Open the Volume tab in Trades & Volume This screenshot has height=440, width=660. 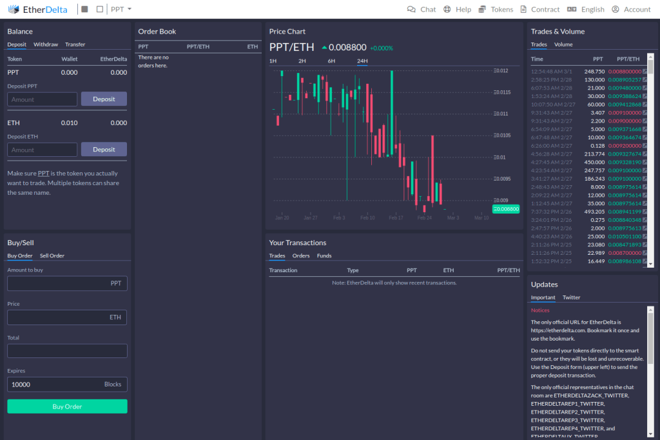[x=563, y=44]
